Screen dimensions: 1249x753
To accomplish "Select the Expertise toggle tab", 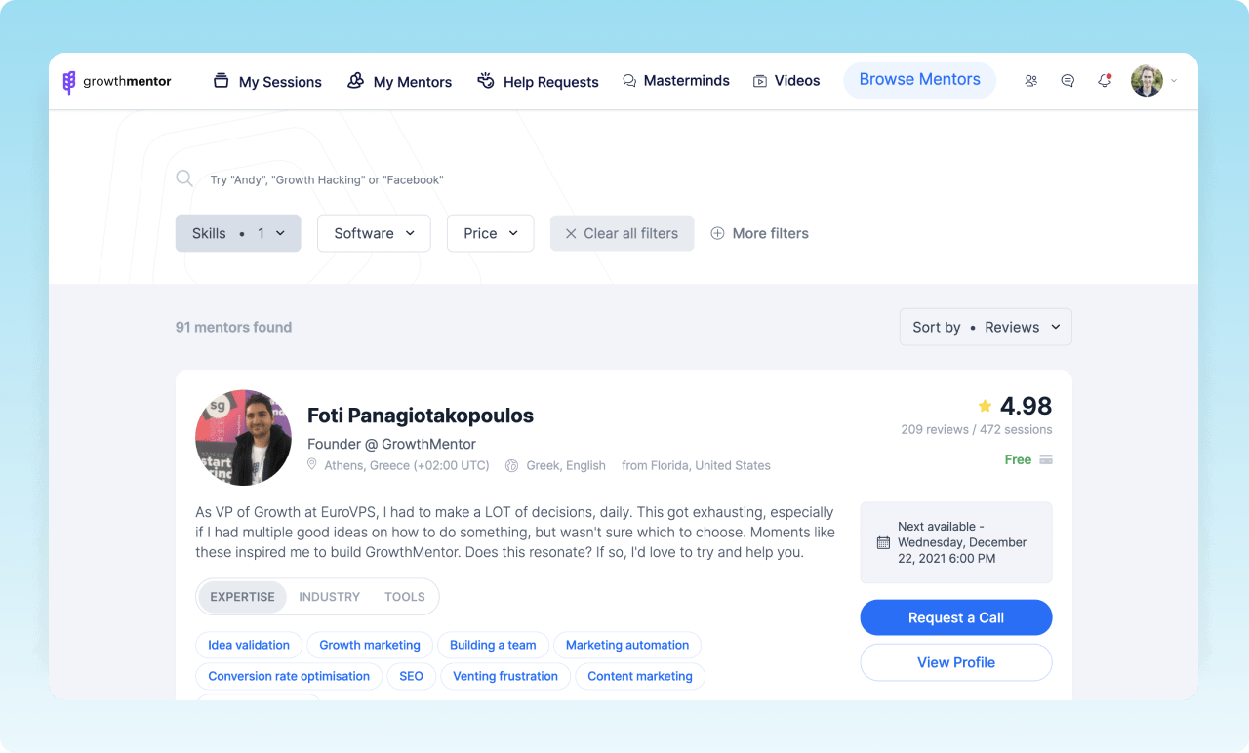I will (243, 597).
